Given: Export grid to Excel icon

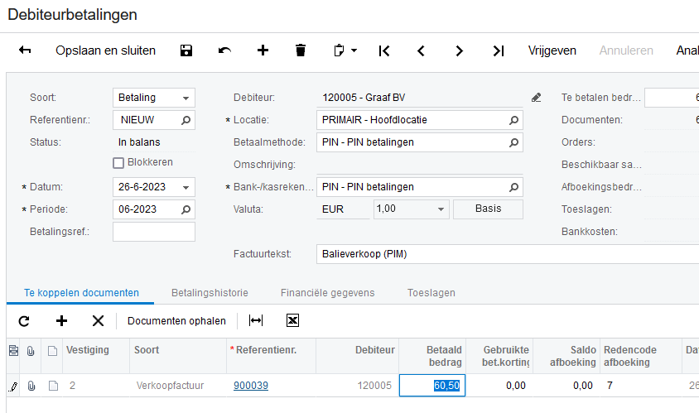Looking at the screenshot, I should (292, 320).
